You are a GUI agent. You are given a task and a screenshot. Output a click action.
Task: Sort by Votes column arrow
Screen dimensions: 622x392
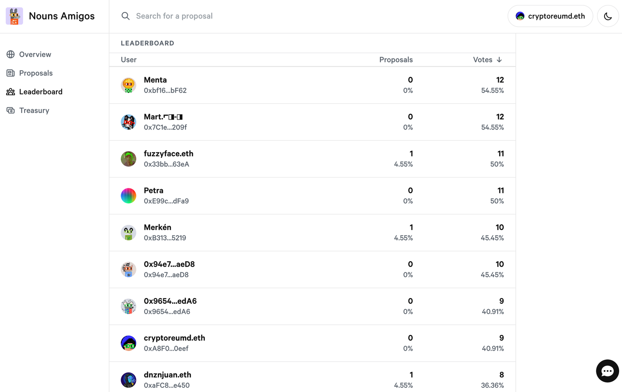499,60
